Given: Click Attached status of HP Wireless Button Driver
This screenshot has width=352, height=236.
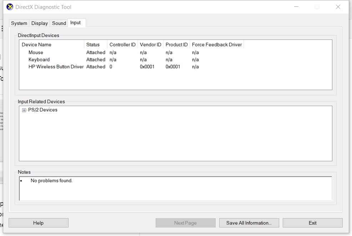Looking at the screenshot, I should click(x=96, y=67).
